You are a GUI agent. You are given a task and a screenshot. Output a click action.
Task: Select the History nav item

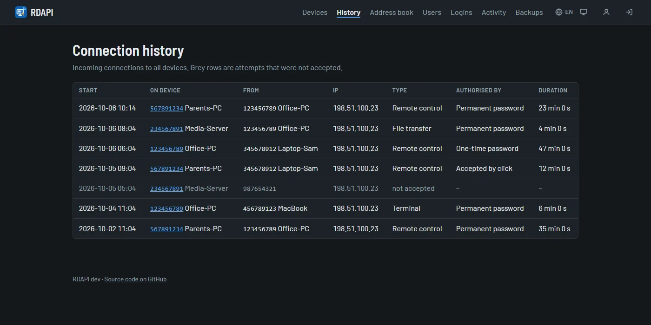pos(349,13)
